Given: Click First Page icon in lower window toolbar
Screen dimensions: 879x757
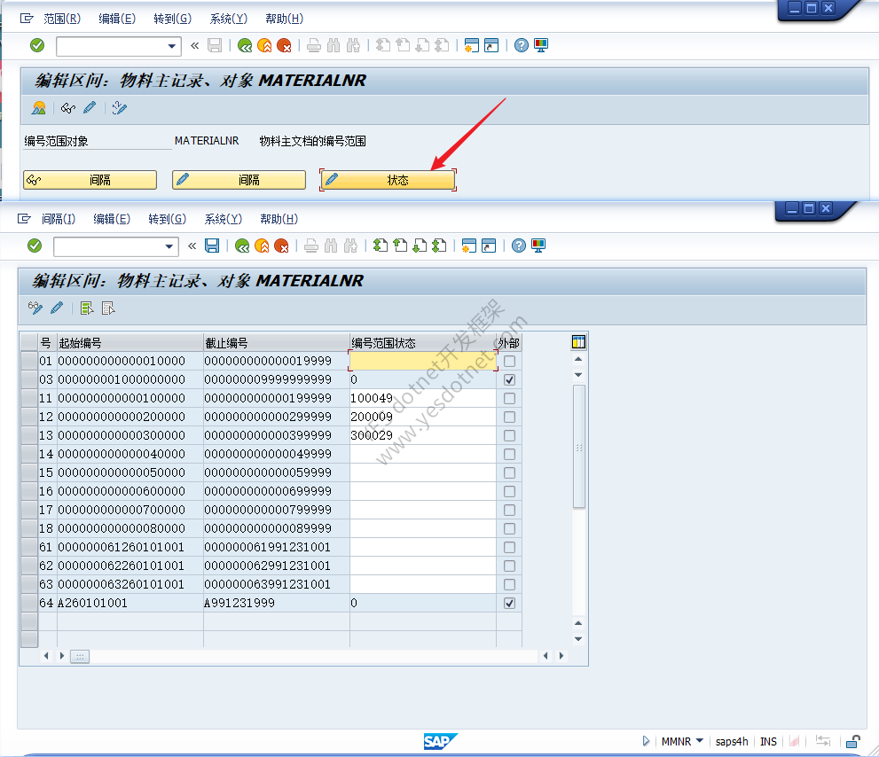Looking at the screenshot, I should coord(381,246).
